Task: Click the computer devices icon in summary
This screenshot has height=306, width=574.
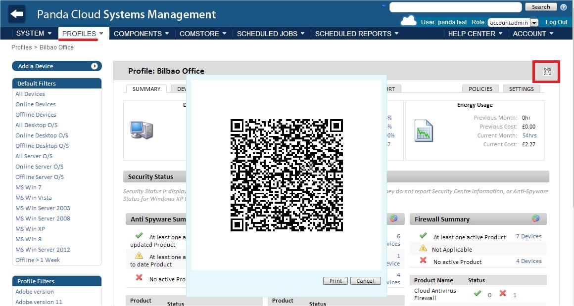Action: point(141,130)
